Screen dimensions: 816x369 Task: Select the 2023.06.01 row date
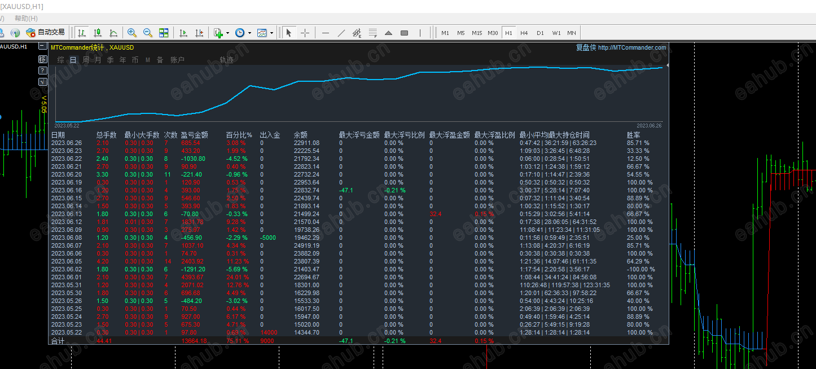(x=67, y=277)
